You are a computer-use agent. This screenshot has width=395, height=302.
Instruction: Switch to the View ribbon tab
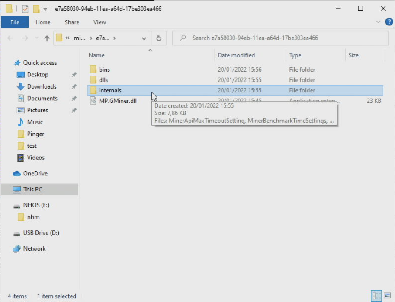coord(100,22)
